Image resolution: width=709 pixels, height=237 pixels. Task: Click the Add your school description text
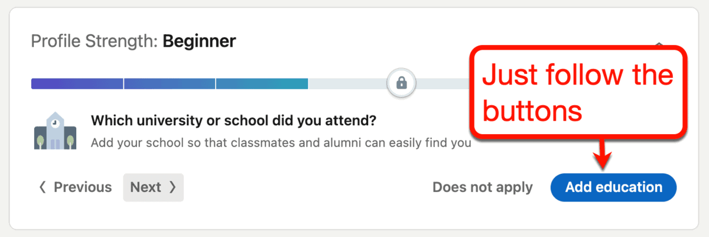[x=281, y=143]
